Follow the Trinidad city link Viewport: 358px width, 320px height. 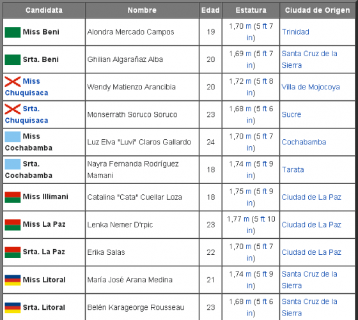pos(295,32)
